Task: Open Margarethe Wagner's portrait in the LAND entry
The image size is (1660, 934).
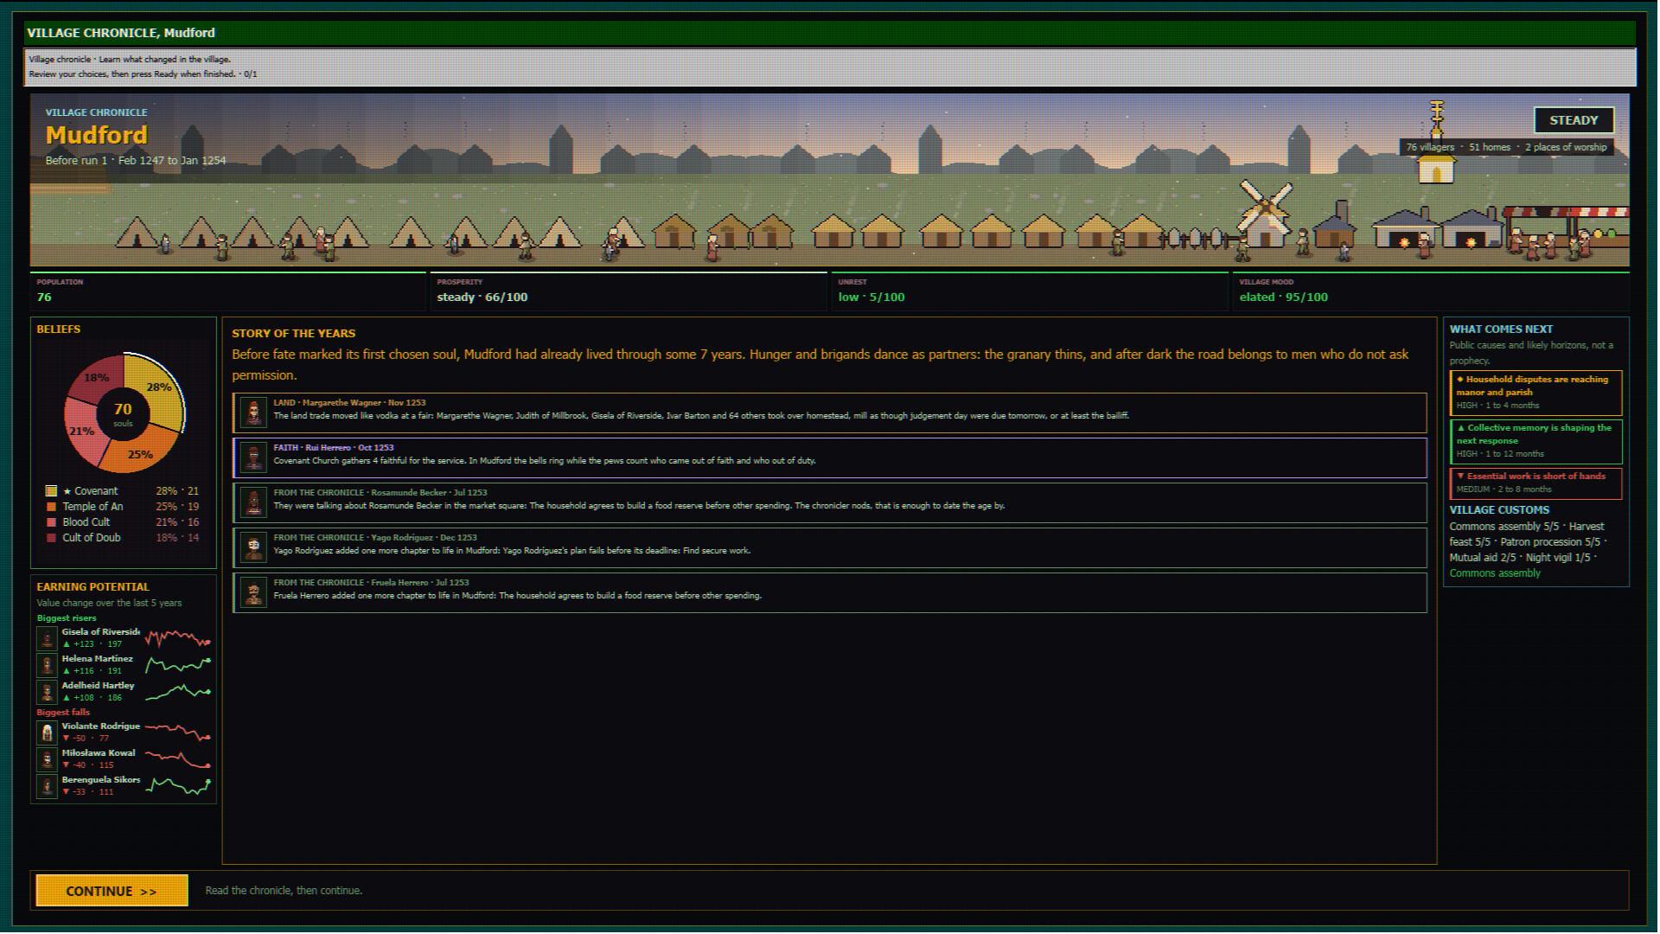Action: click(x=253, y=413)
